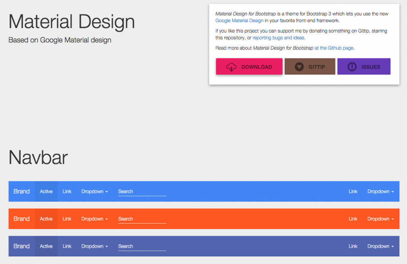Open the 'at the Github page' link
The height and width of the screenshot is (264, 407).
334,48
